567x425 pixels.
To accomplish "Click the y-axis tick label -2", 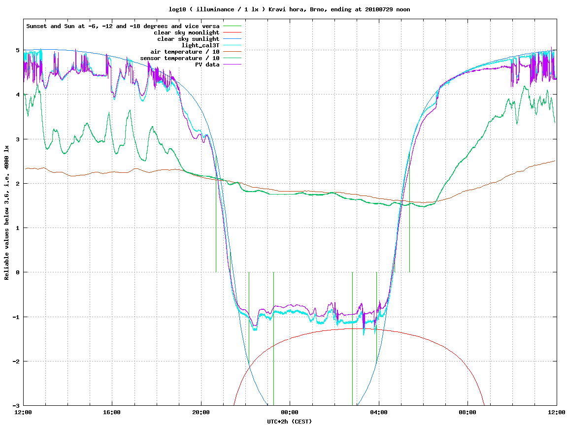I will coord(16,361).
